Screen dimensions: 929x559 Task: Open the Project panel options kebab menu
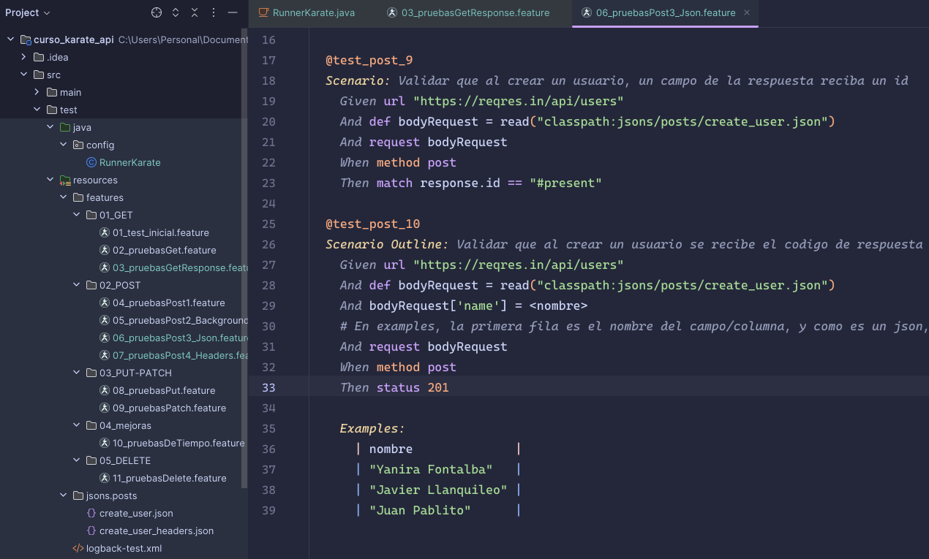point(213,12)
